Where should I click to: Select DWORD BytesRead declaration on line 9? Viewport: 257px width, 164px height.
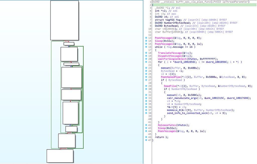click(x=167, y=26)
